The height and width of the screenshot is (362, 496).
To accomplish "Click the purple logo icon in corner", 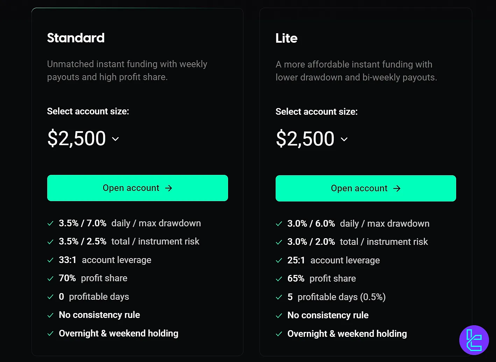I will tap(474, 340).
